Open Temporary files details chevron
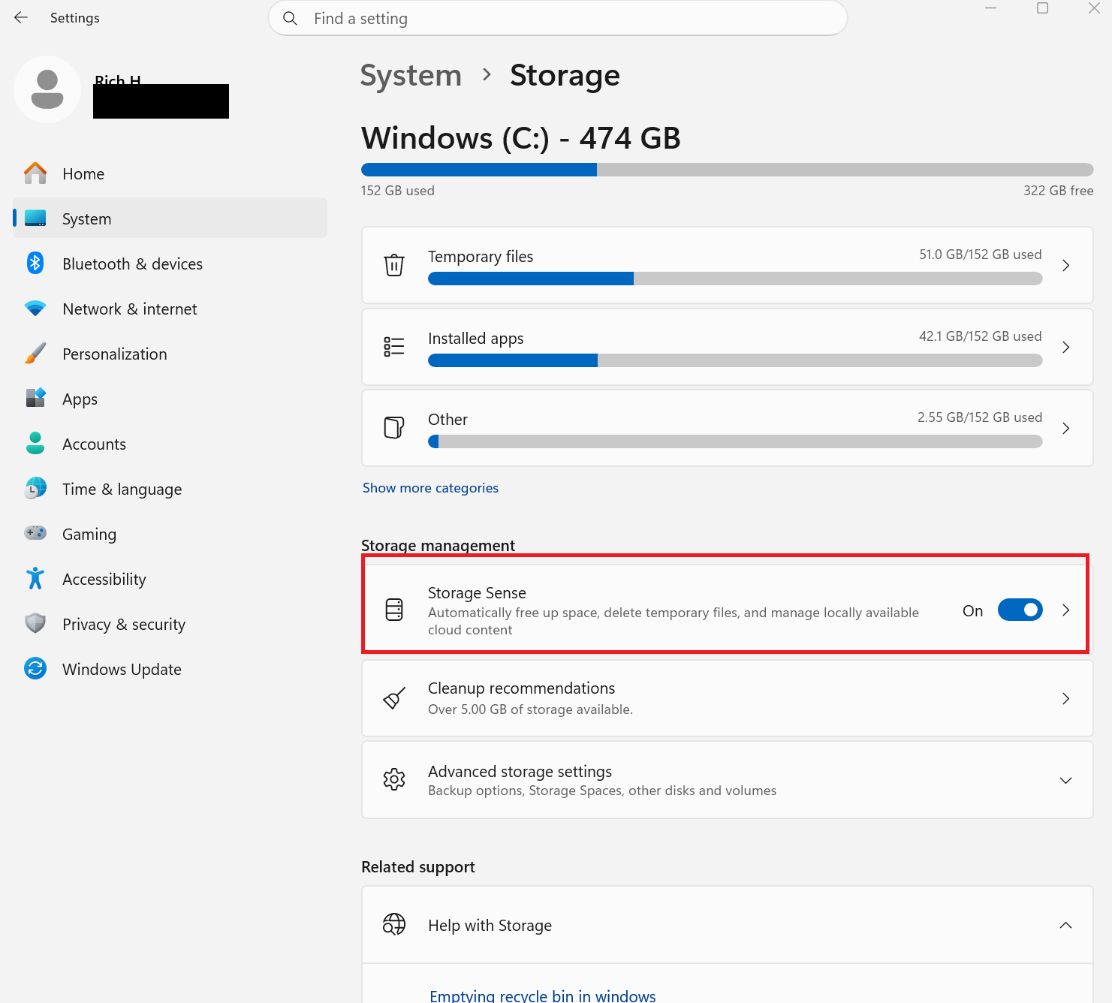1112x1003 pixels. 1065,265
